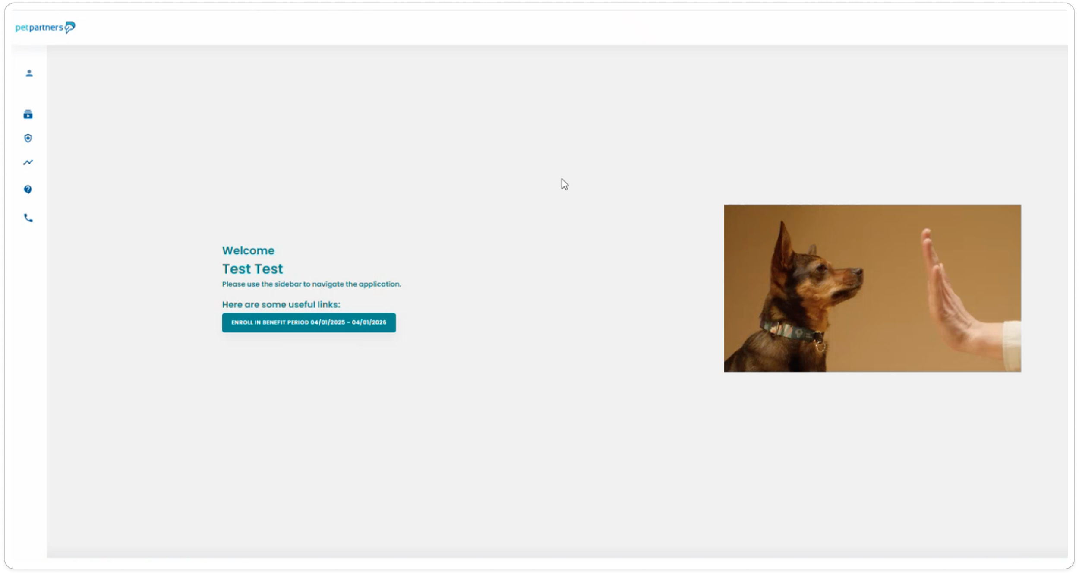Click the dog's collar in the image
The image size is (1079, 575).
coord(792,332)
